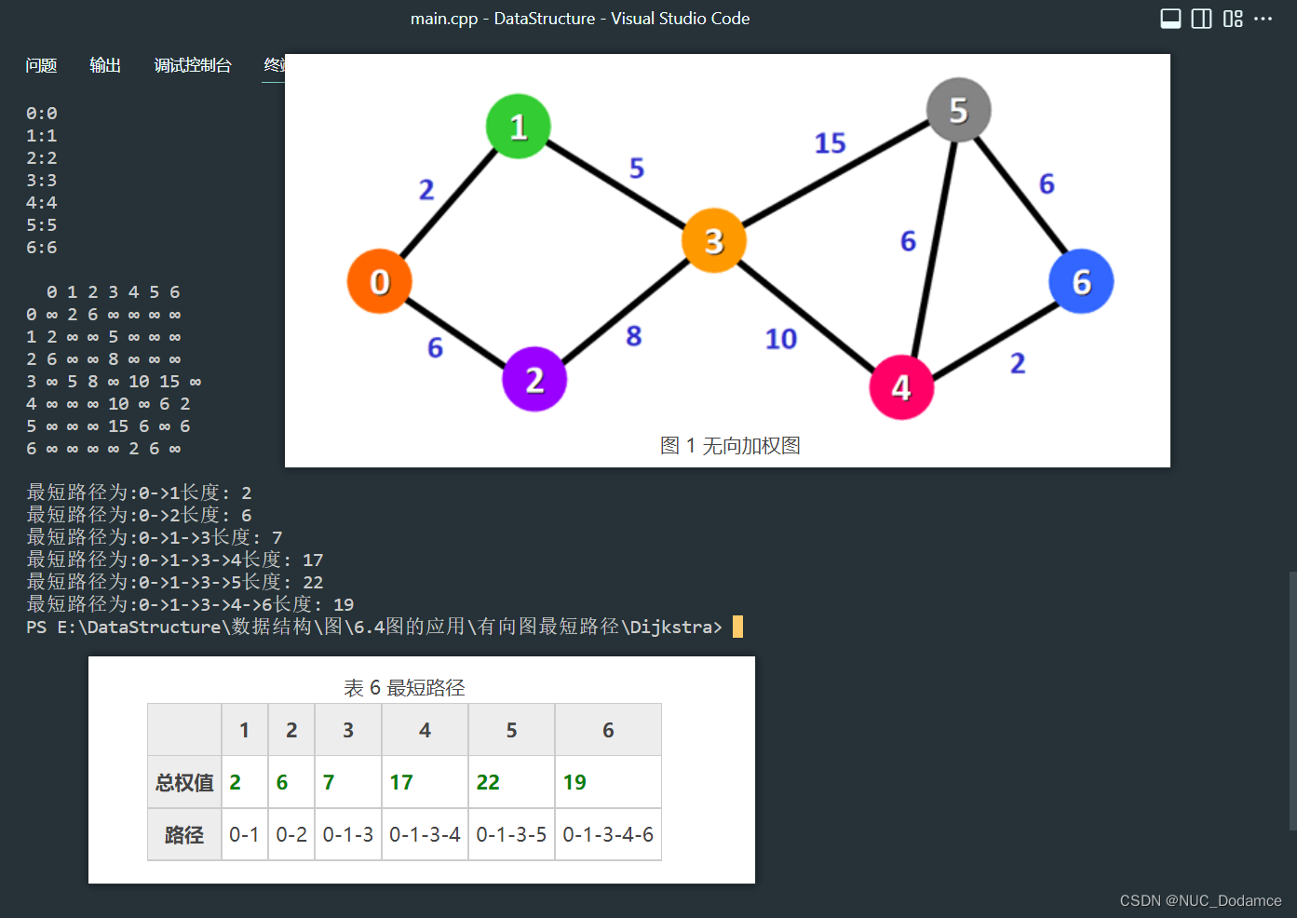The height and width of the screenshot is (918, 1297).
Task: Click table path cell 0-1-3-4-6
Action: (x=608, y=834)
